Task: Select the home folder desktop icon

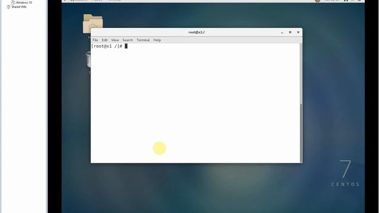Action: point(92,24)
